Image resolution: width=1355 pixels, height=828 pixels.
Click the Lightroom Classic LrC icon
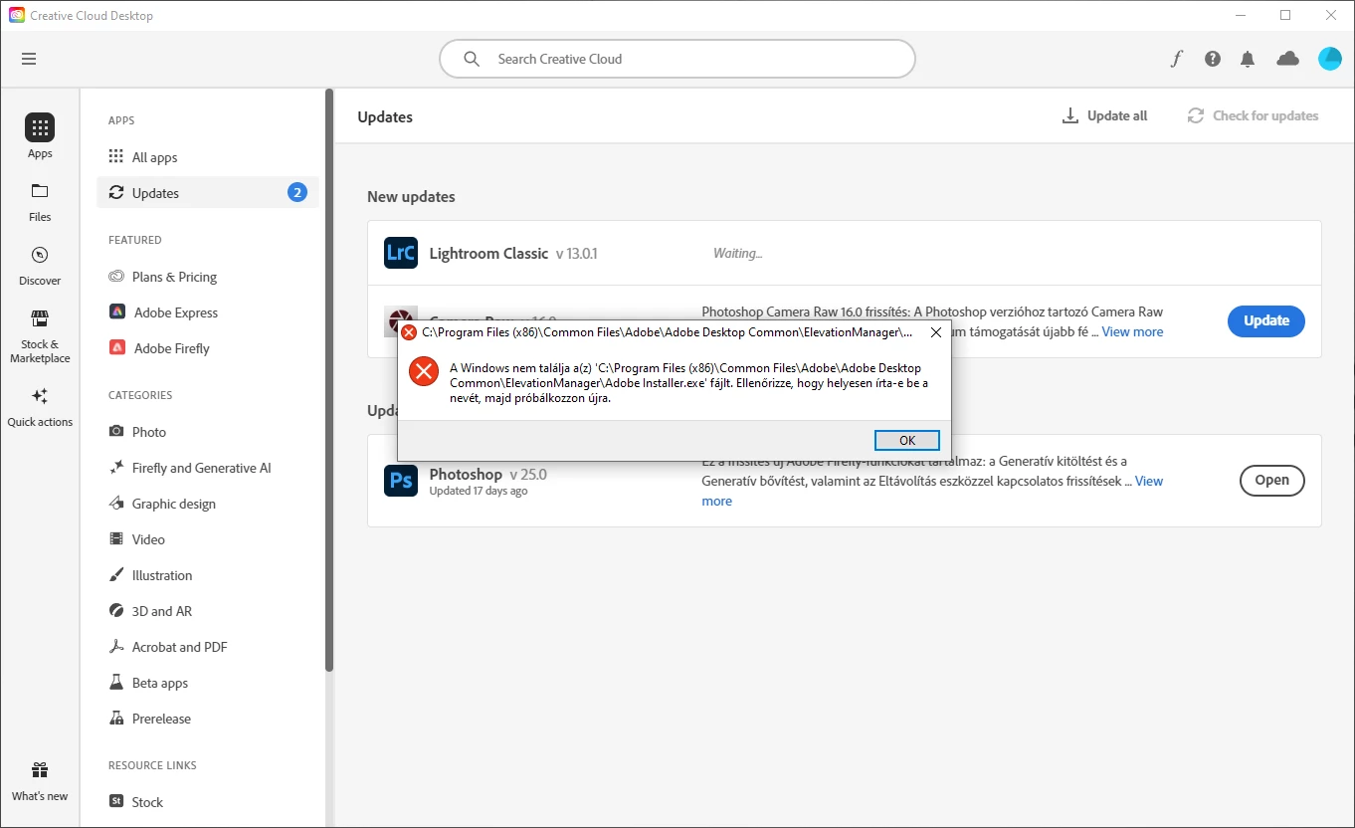(x=401, y=253)
